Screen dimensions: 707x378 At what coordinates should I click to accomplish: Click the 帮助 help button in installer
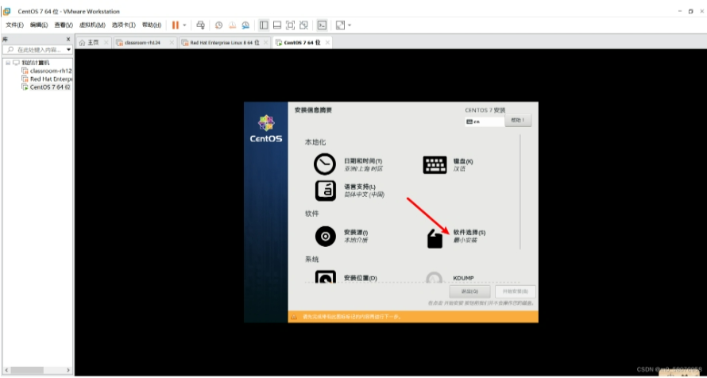(518, 120)
